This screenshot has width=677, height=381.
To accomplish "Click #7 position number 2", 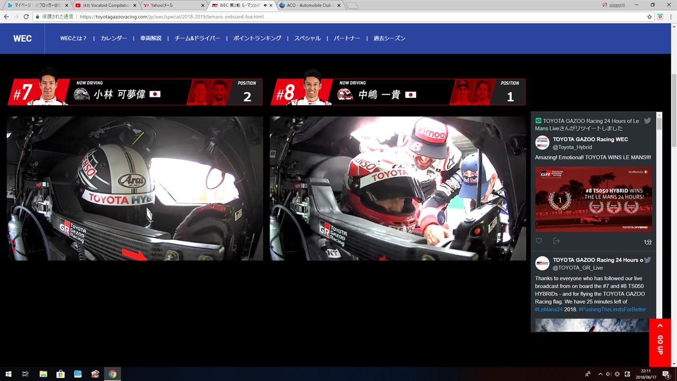I will click(247, 97).
